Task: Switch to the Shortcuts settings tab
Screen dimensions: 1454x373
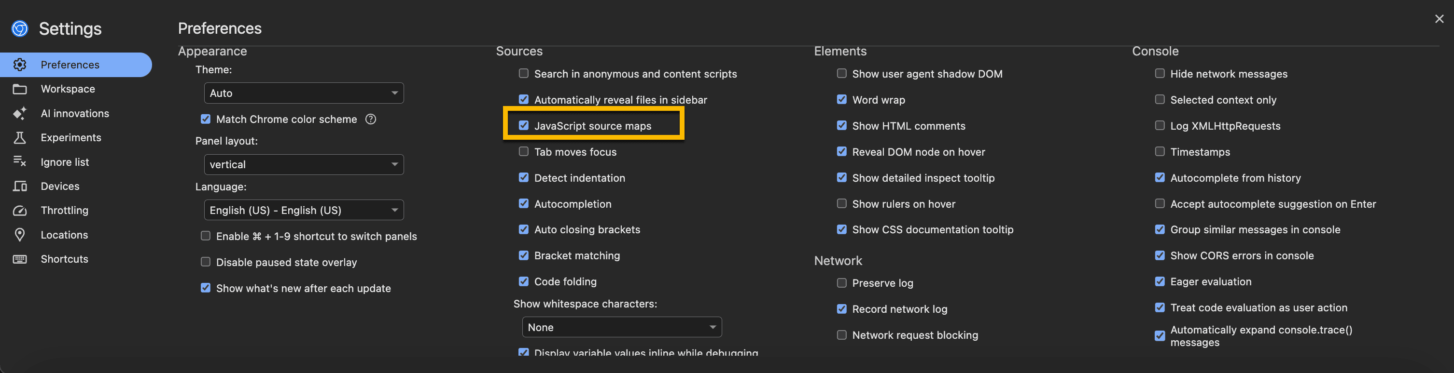Action: [64, 259]
